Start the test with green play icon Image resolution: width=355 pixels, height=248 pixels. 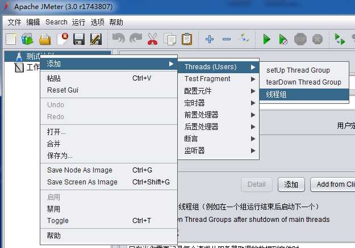coord(267,39)
